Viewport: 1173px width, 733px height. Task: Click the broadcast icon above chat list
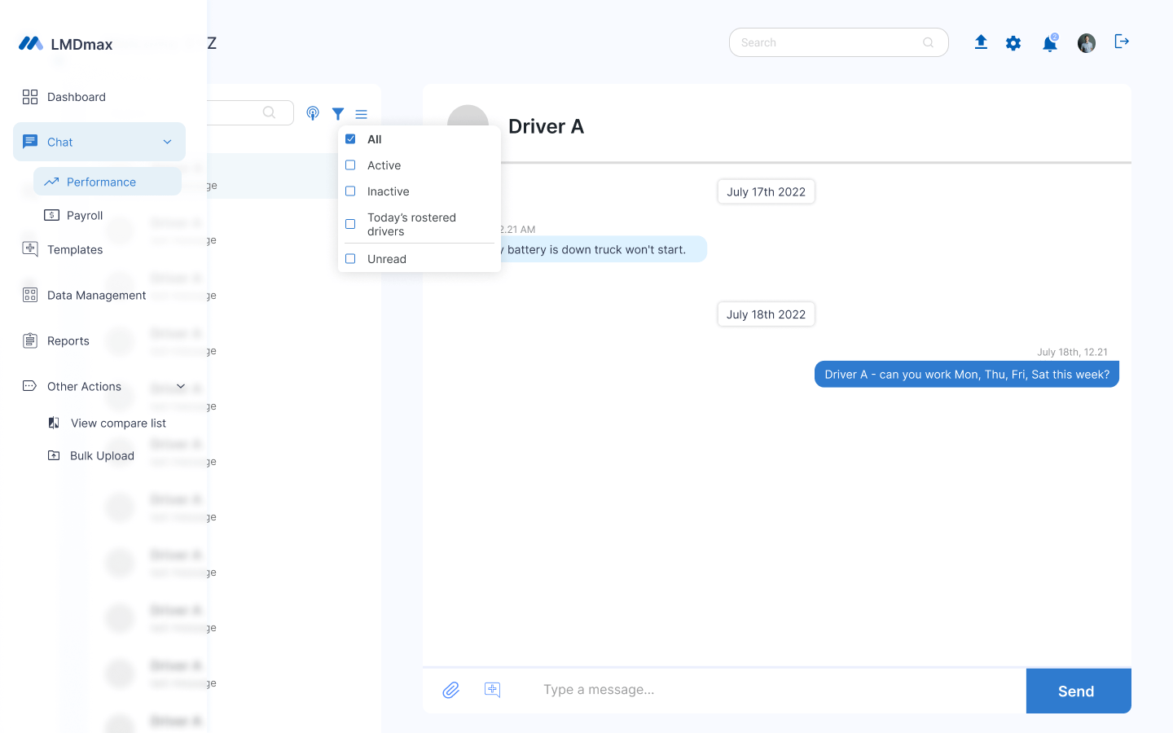(313, 113)
